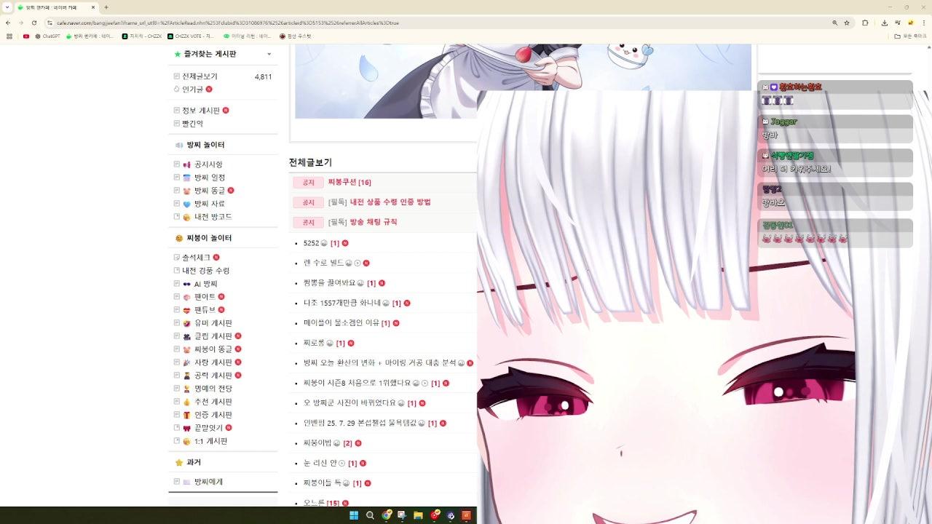Open the post 렌 수로 빌드
Viewport: 932px width, 524px height.
click(323, 263)
